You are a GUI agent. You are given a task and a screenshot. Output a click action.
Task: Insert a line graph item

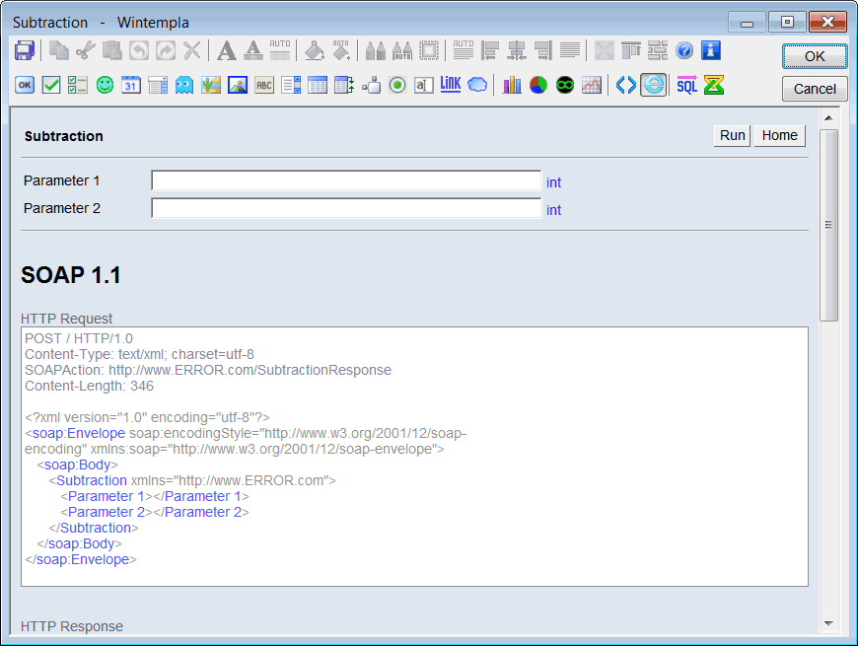592,86
